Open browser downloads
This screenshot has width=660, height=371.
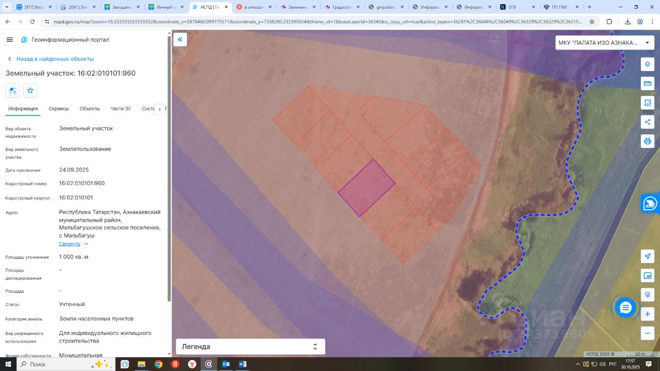pyautogui.click(x=628, y=22)
